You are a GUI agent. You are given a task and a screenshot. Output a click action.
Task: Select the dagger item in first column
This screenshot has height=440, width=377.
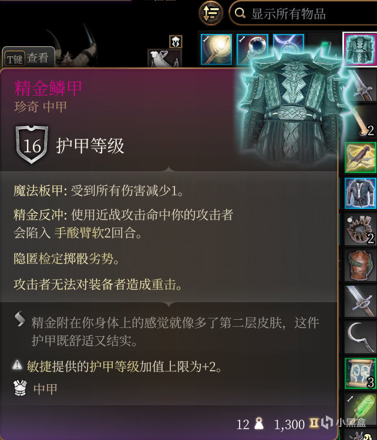(x=361, y=85)
